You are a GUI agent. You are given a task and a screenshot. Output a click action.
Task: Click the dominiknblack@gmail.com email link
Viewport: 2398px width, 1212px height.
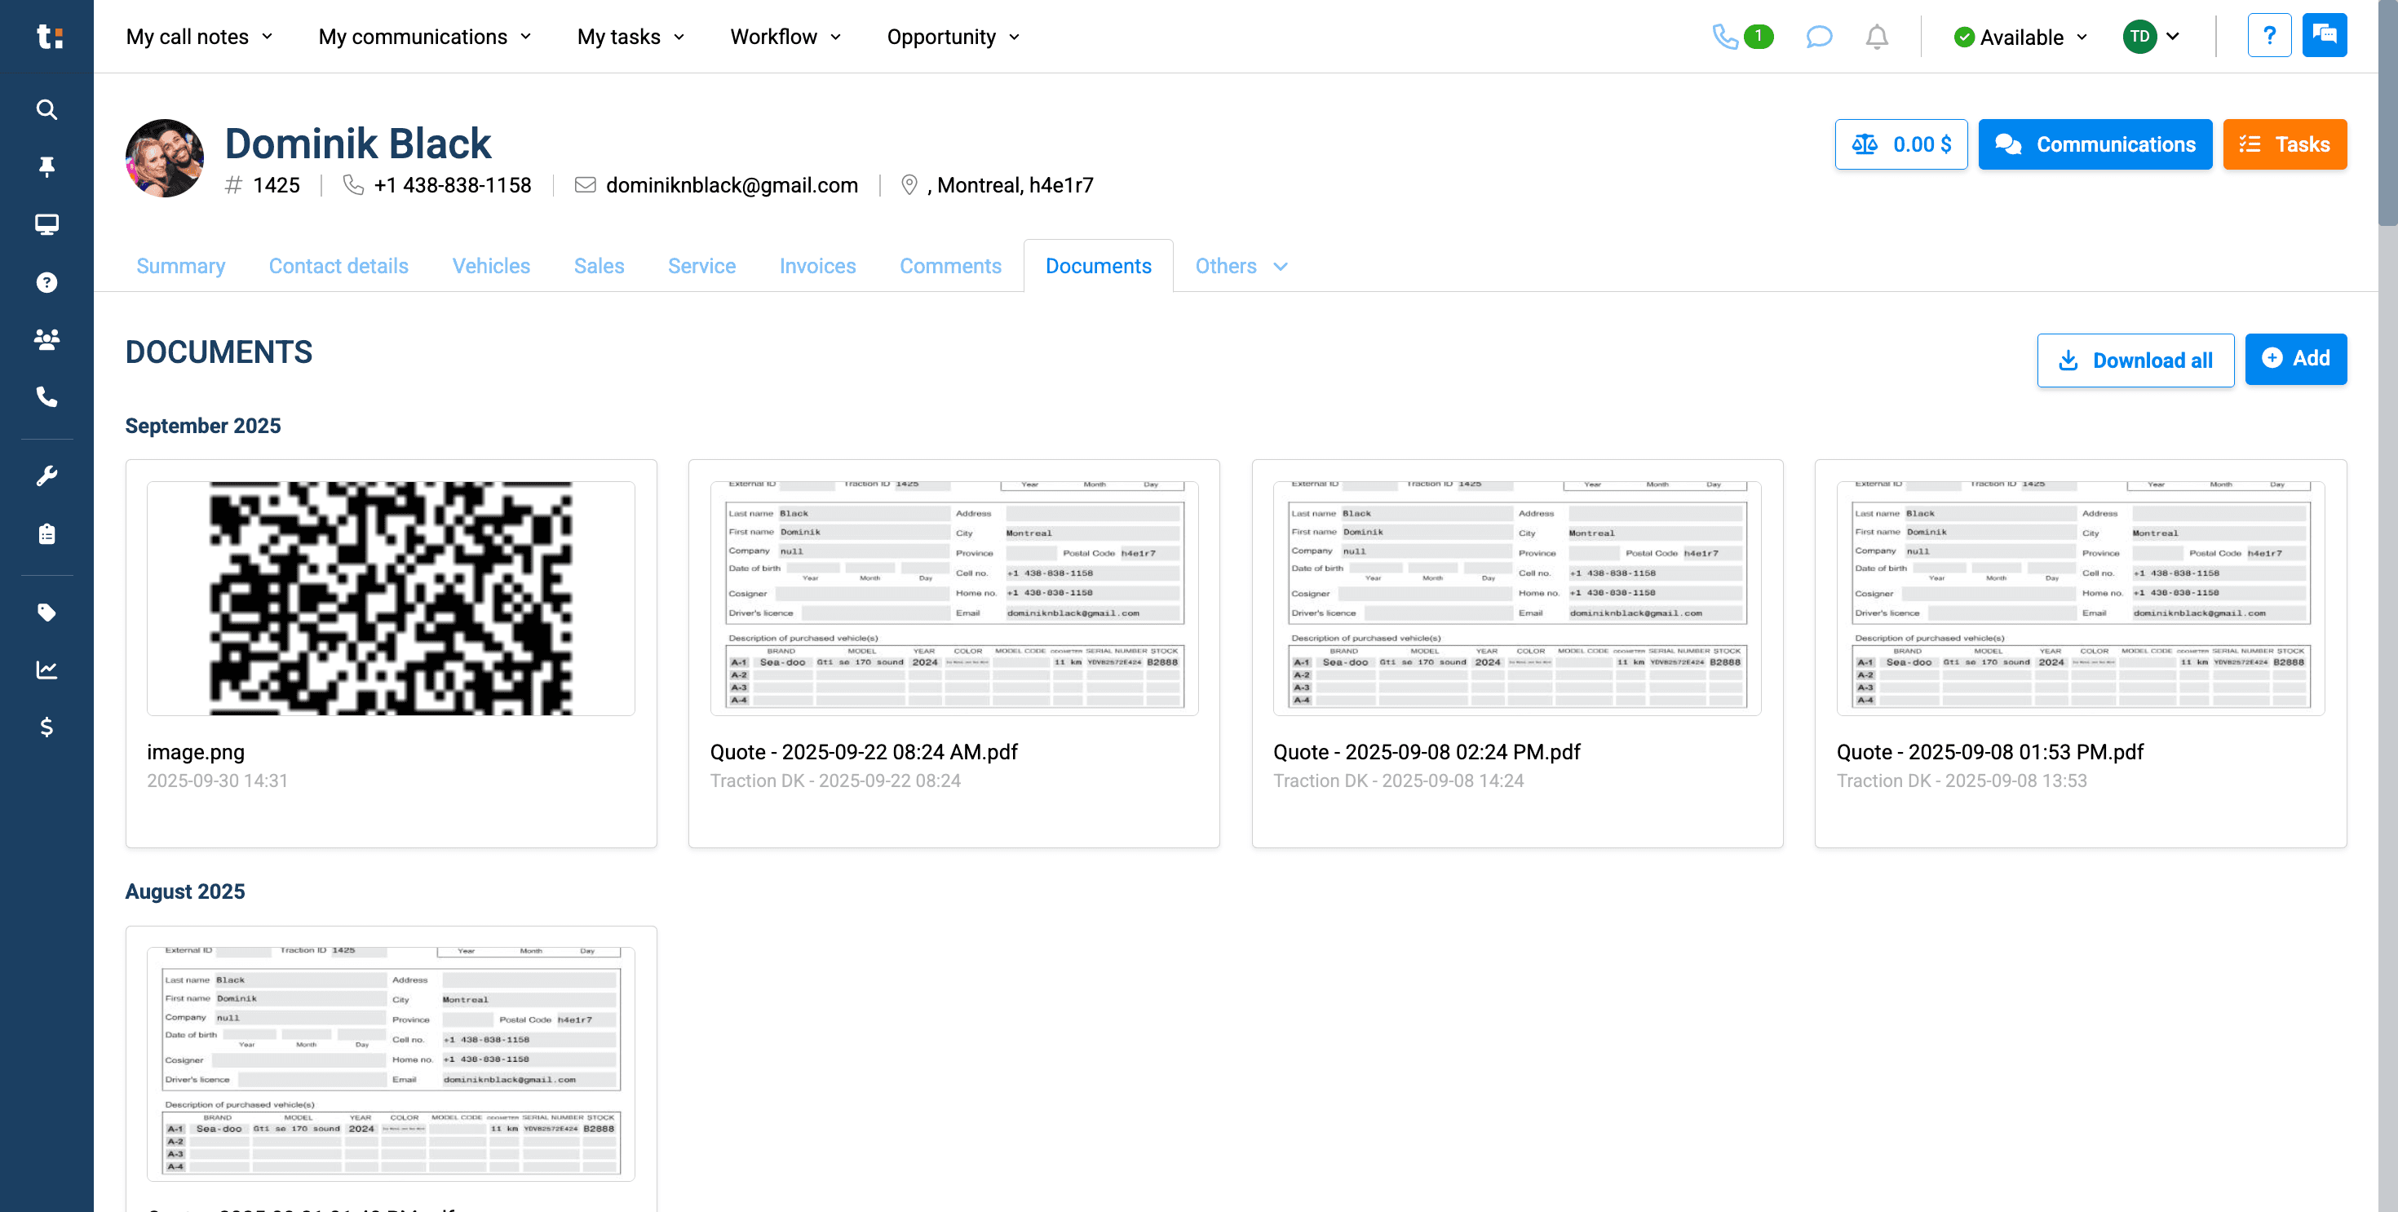(732, 185)
